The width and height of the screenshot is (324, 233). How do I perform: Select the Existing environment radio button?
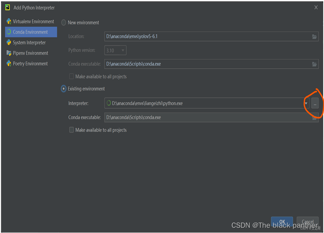click(64, 89)
